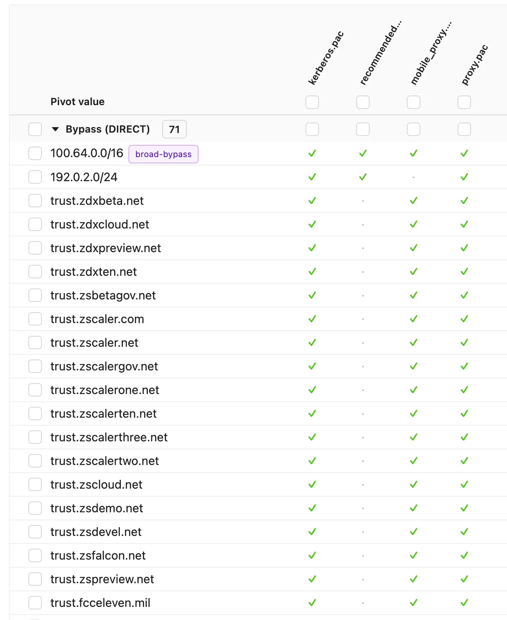Click mobile_proxy checkmark for trust.zdxcloud.net
This screenshot has width=507, height=620.
pyautogui.click(x=414, y=224)
